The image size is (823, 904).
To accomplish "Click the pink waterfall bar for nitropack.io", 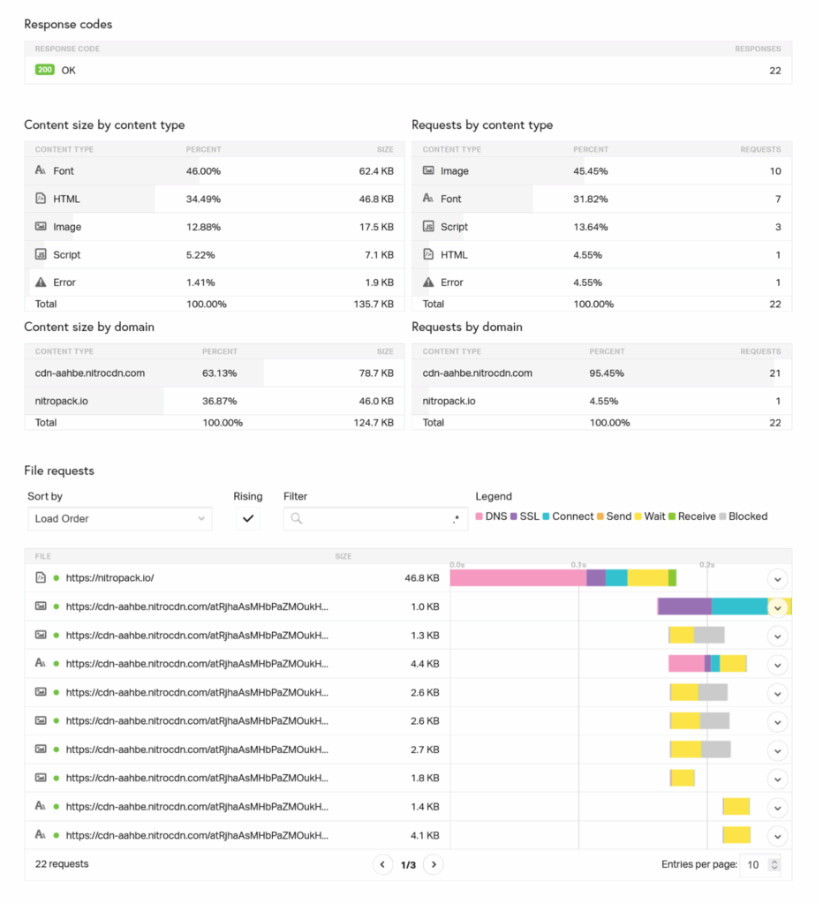I will point(517,576).
